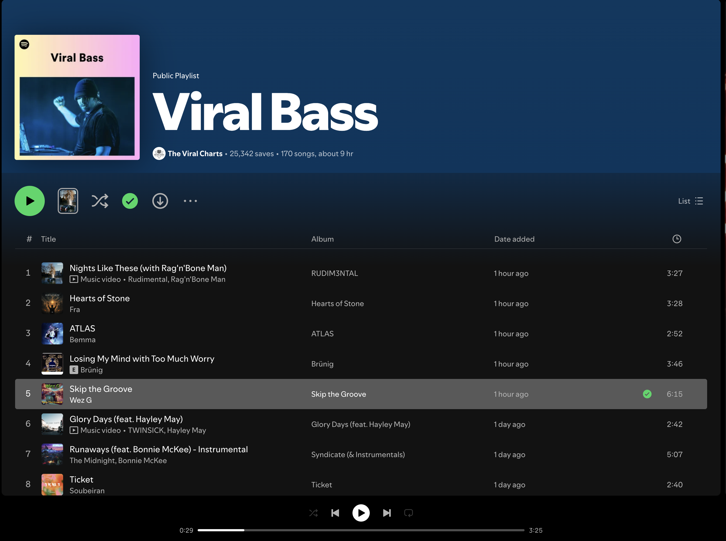Click the Viral Bass playlist cover art
Image resolution: width=726 pixels, height=541 pixels.
tap(77, 97)
